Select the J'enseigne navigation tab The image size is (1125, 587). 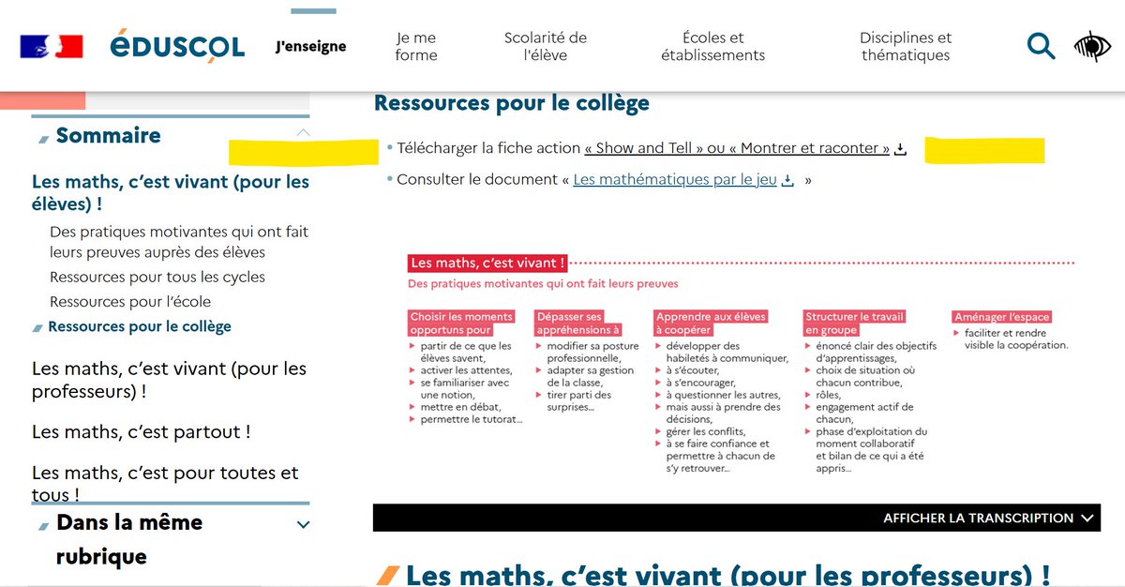[x=309, y=44]
